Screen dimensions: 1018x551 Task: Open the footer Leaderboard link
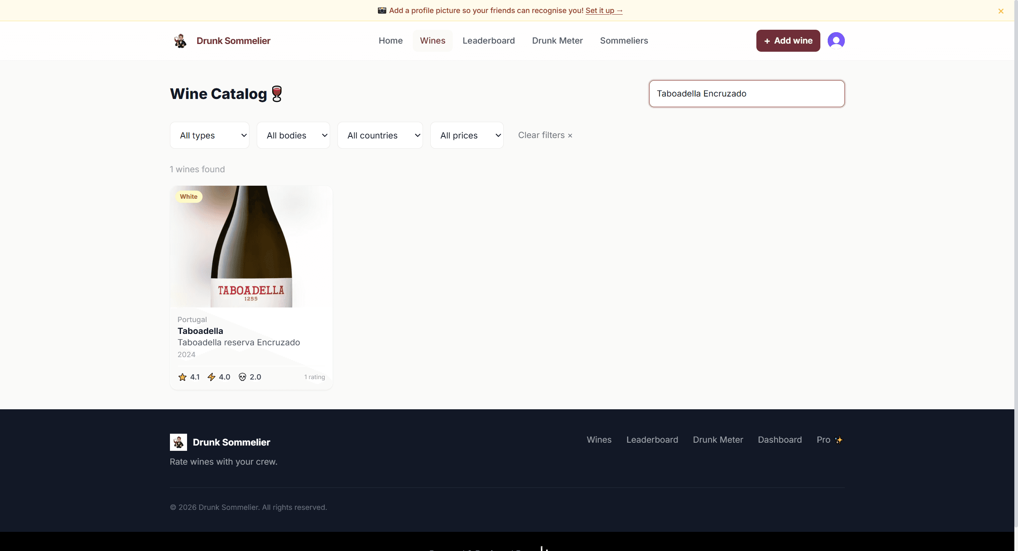[652, 440]
